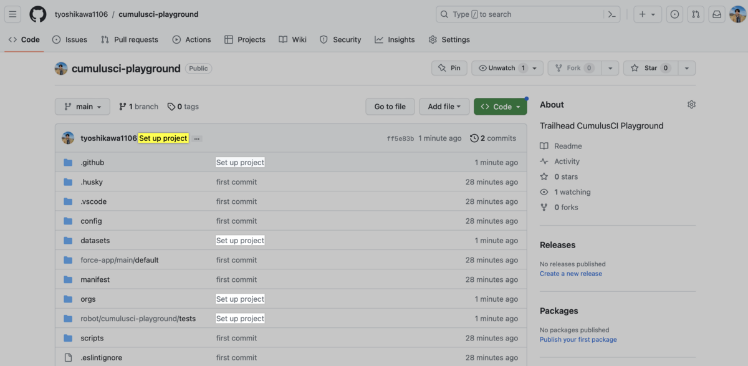The image size is (748, 366).
Task: Star the repository
Action: (650, 68)
